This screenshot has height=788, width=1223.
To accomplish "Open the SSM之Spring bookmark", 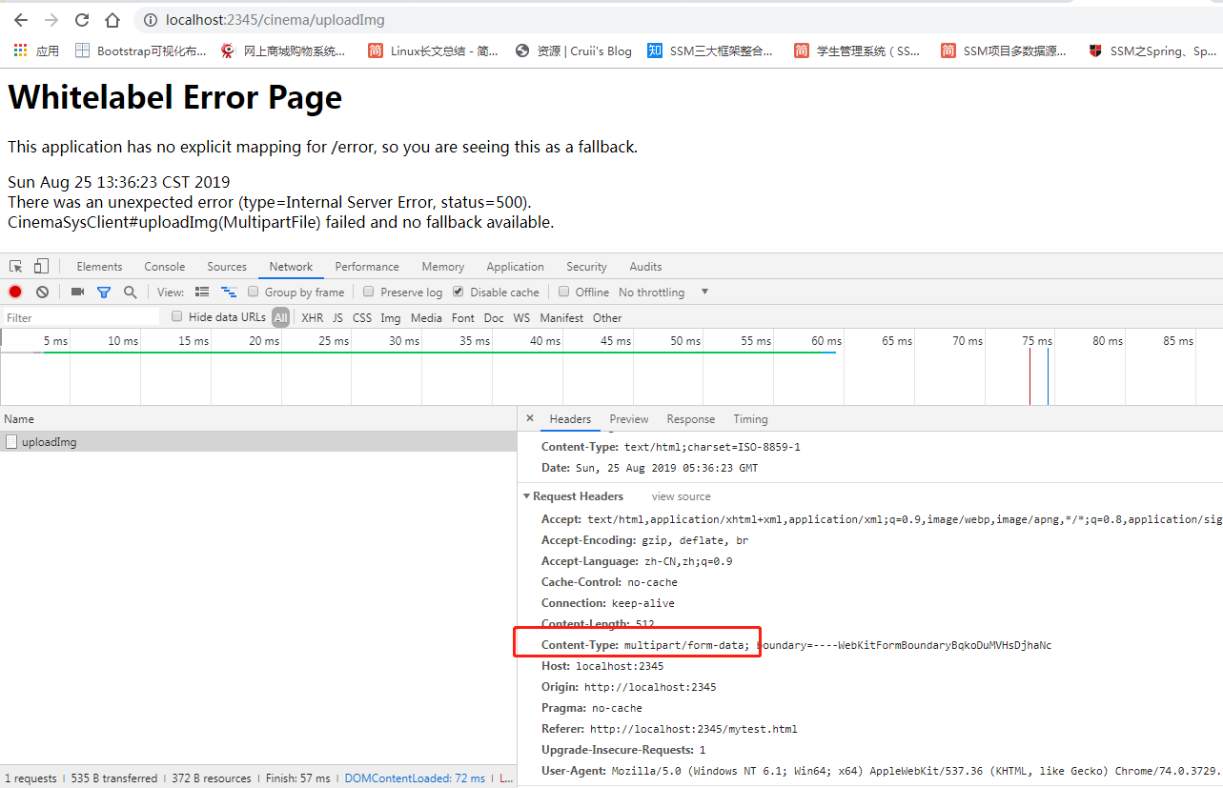I will coord(1153,51).
